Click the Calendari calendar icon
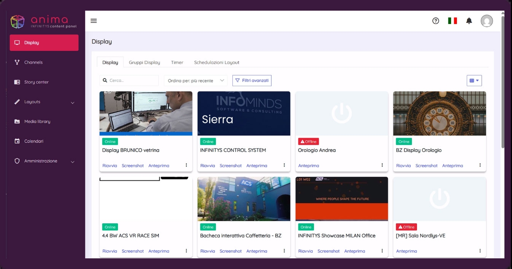 tap(17, 141)
